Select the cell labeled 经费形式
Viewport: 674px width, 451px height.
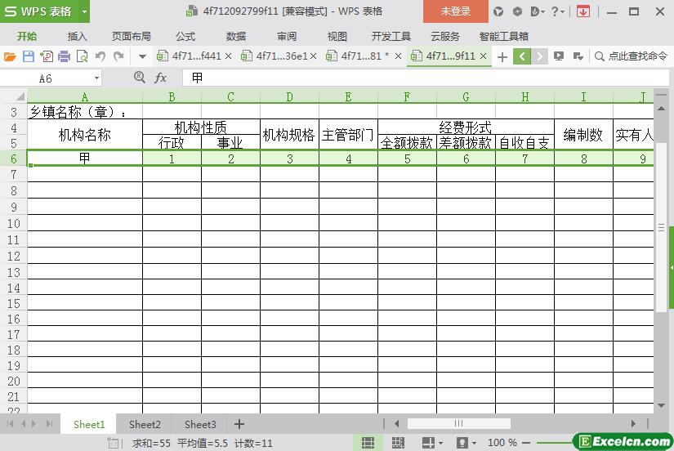point(466,127)
